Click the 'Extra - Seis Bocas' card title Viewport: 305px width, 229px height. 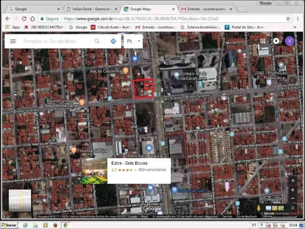(129, 163)
